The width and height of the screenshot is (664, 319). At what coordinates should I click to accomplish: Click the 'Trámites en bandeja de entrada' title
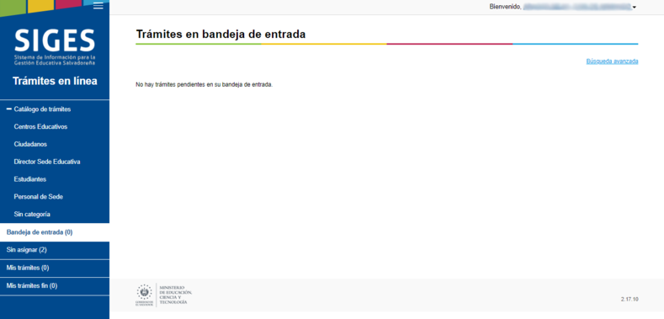pos(220,35)
